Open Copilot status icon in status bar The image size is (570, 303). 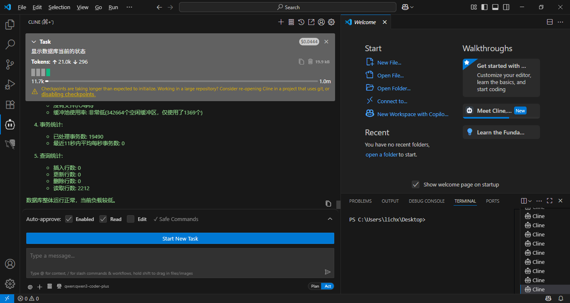548,298
